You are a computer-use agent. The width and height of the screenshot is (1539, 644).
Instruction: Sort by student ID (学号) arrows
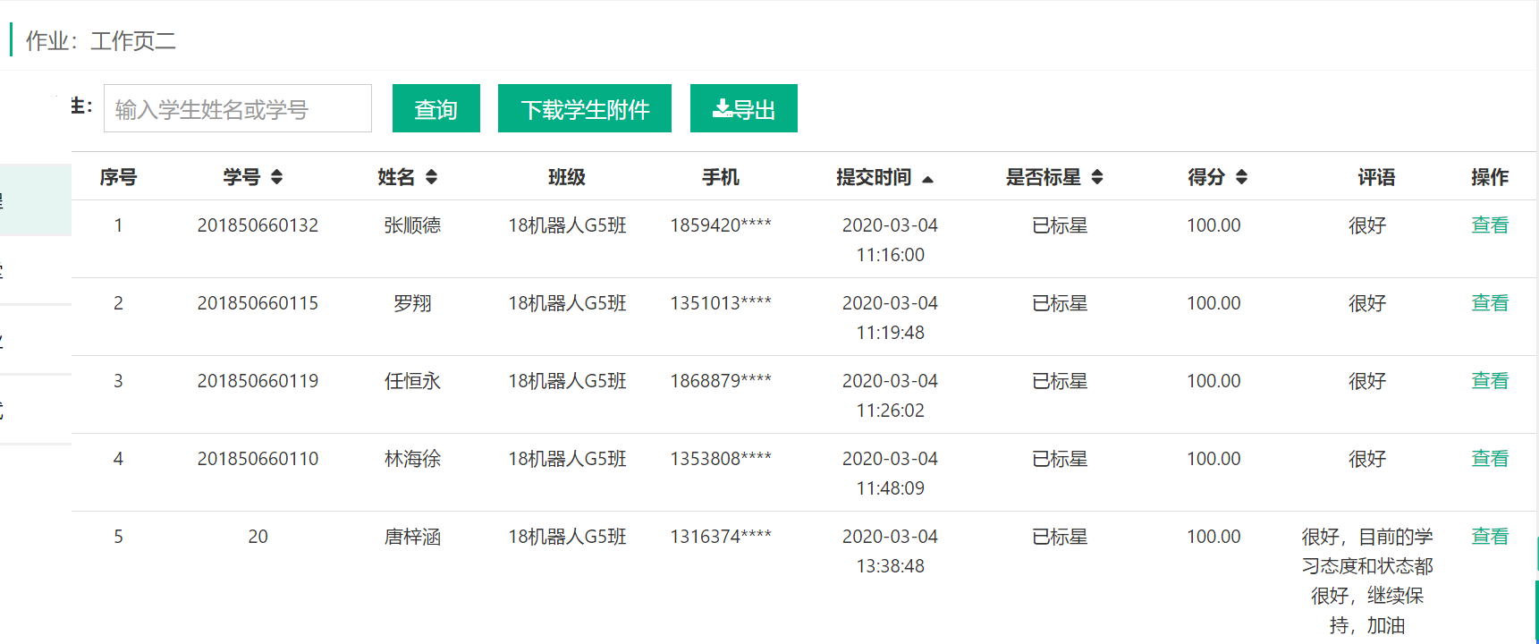coord(277,177)
